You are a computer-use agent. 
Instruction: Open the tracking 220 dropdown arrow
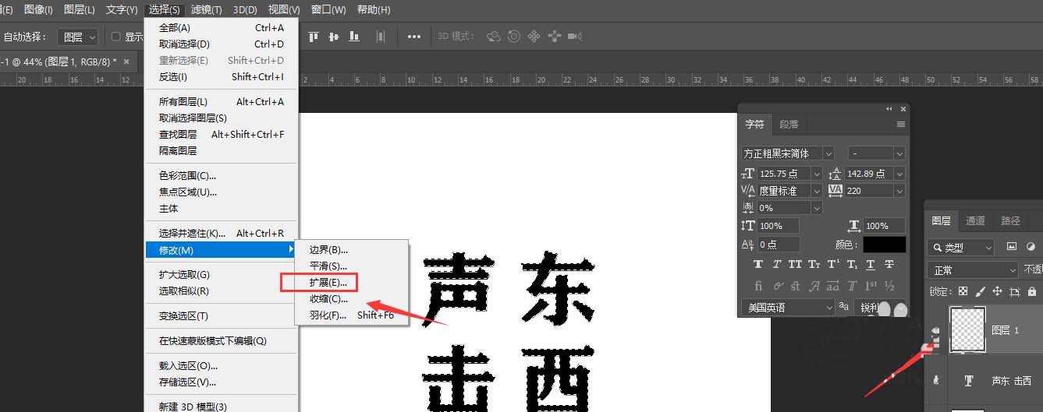pos(899,191)
